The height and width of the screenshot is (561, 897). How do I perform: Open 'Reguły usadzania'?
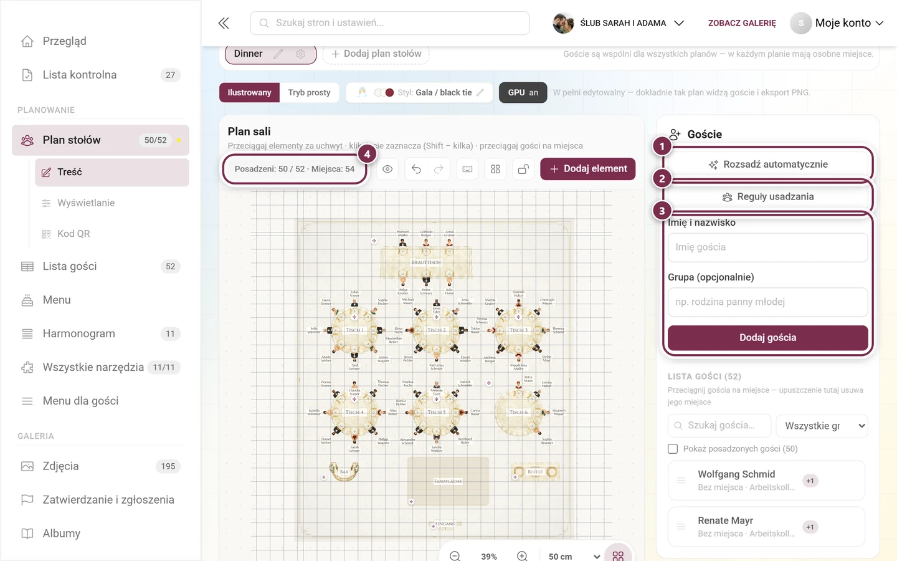click(768, 197)
